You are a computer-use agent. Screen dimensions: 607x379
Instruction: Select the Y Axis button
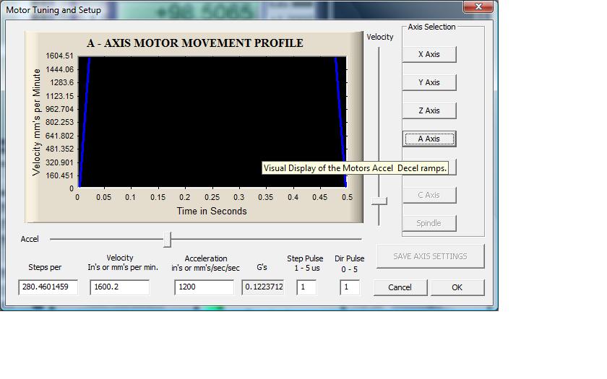[429, 82]
